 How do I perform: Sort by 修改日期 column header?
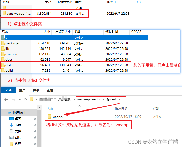click(121, 109)
